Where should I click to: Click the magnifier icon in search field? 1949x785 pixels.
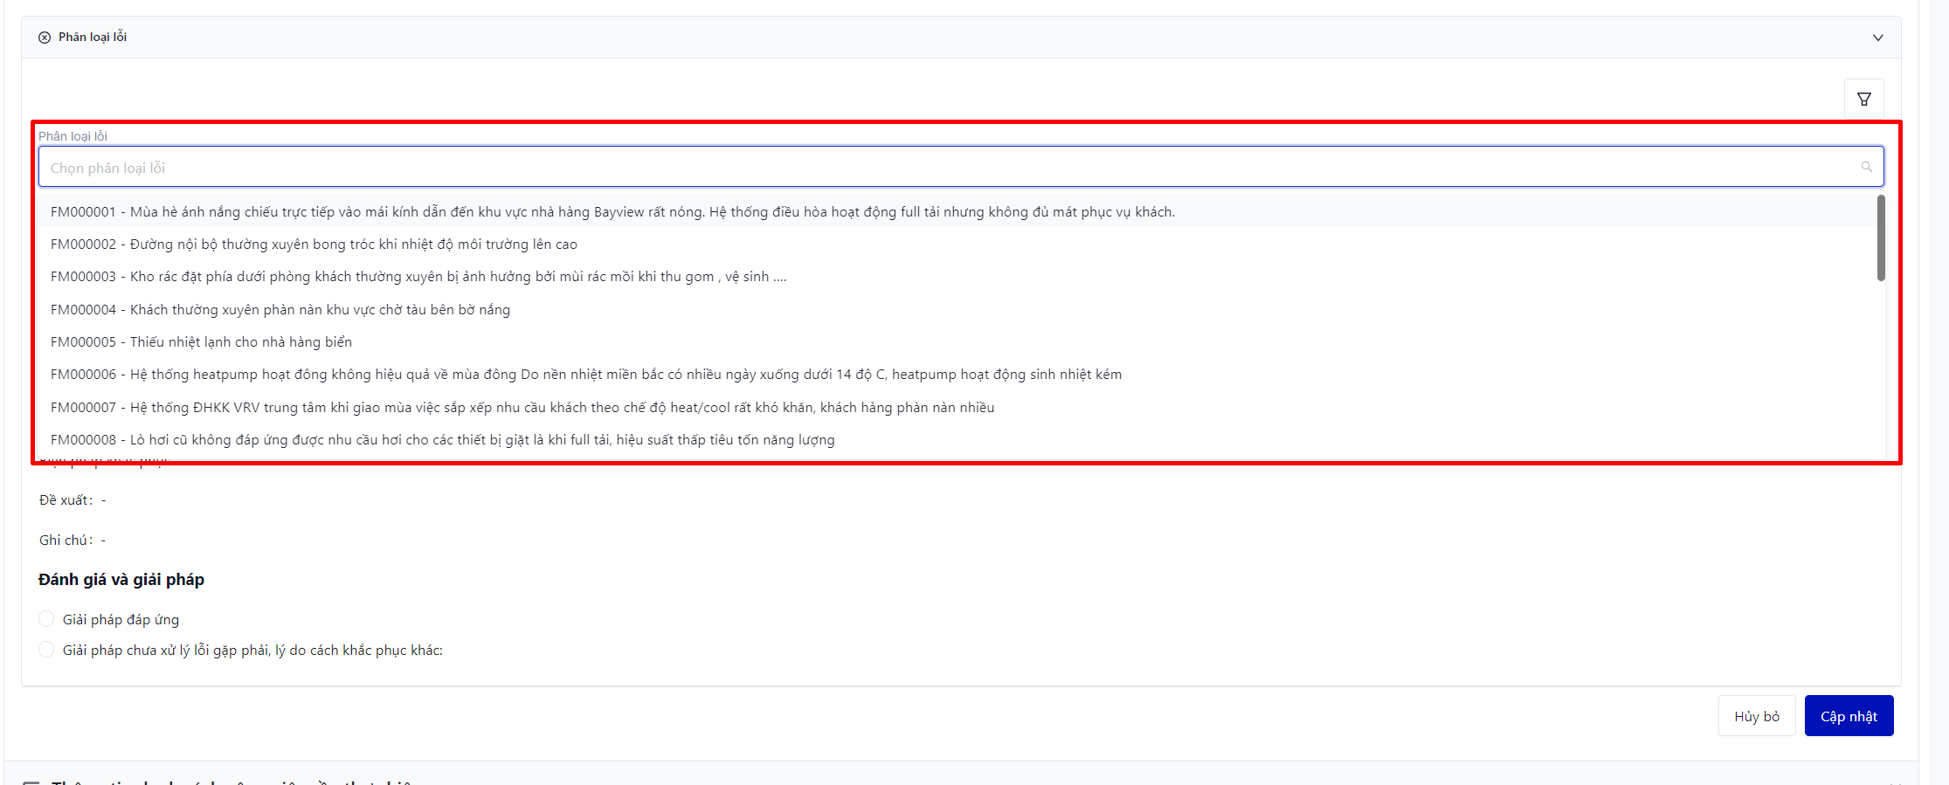1866,167
